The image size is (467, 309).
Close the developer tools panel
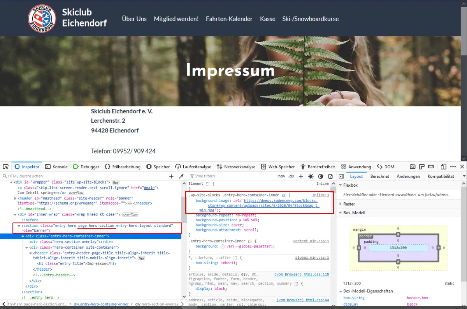(462, 167)
